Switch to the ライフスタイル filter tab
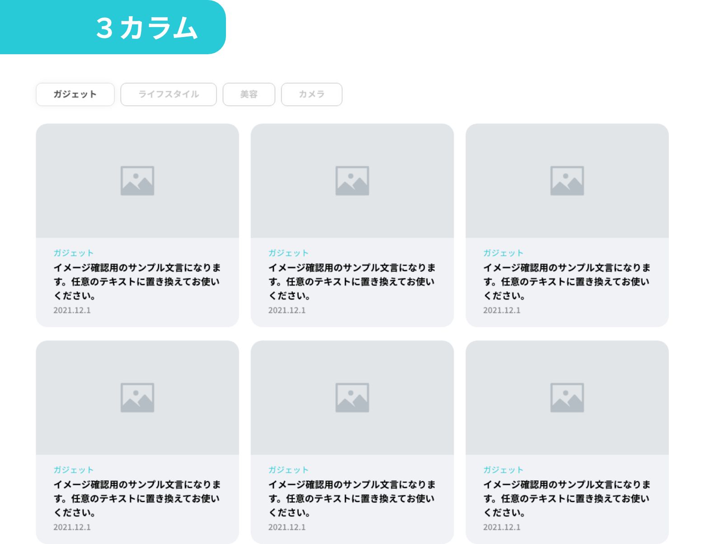 168,94
